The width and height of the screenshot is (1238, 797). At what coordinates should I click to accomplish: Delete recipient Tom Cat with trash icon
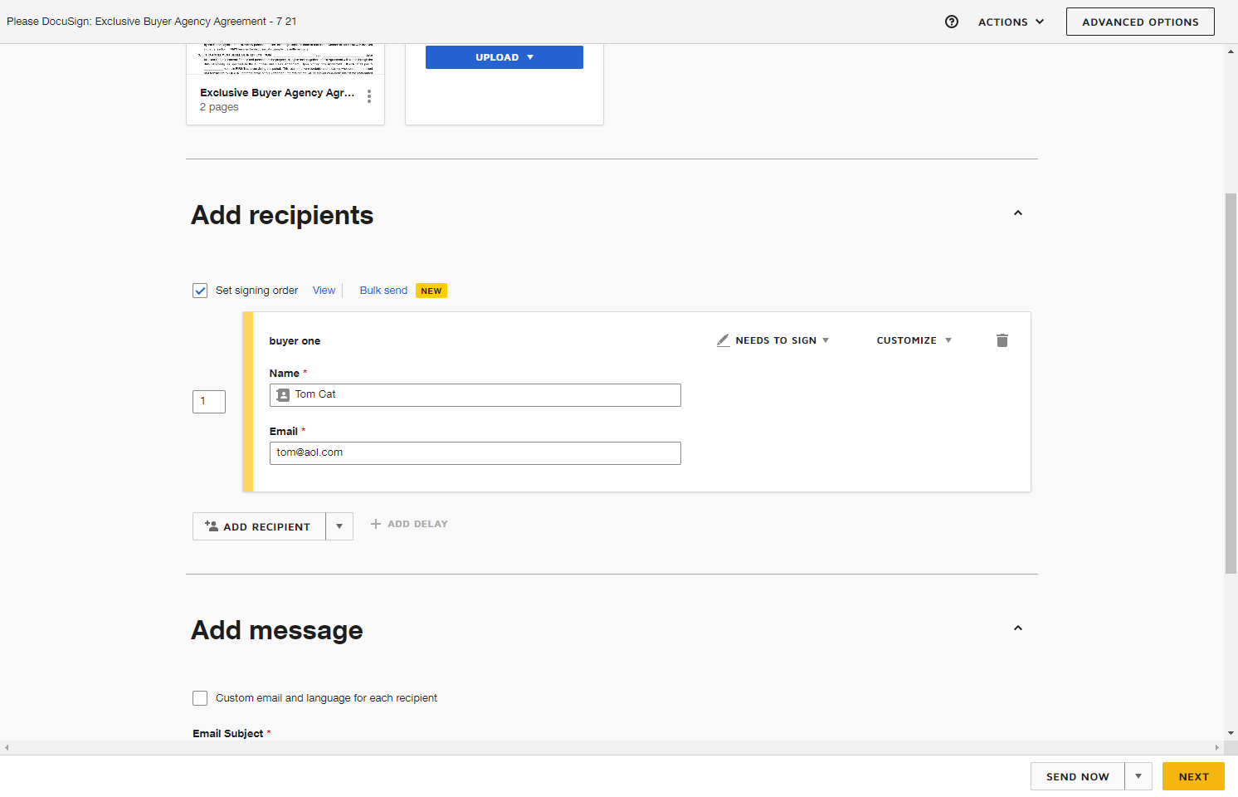1002,340
